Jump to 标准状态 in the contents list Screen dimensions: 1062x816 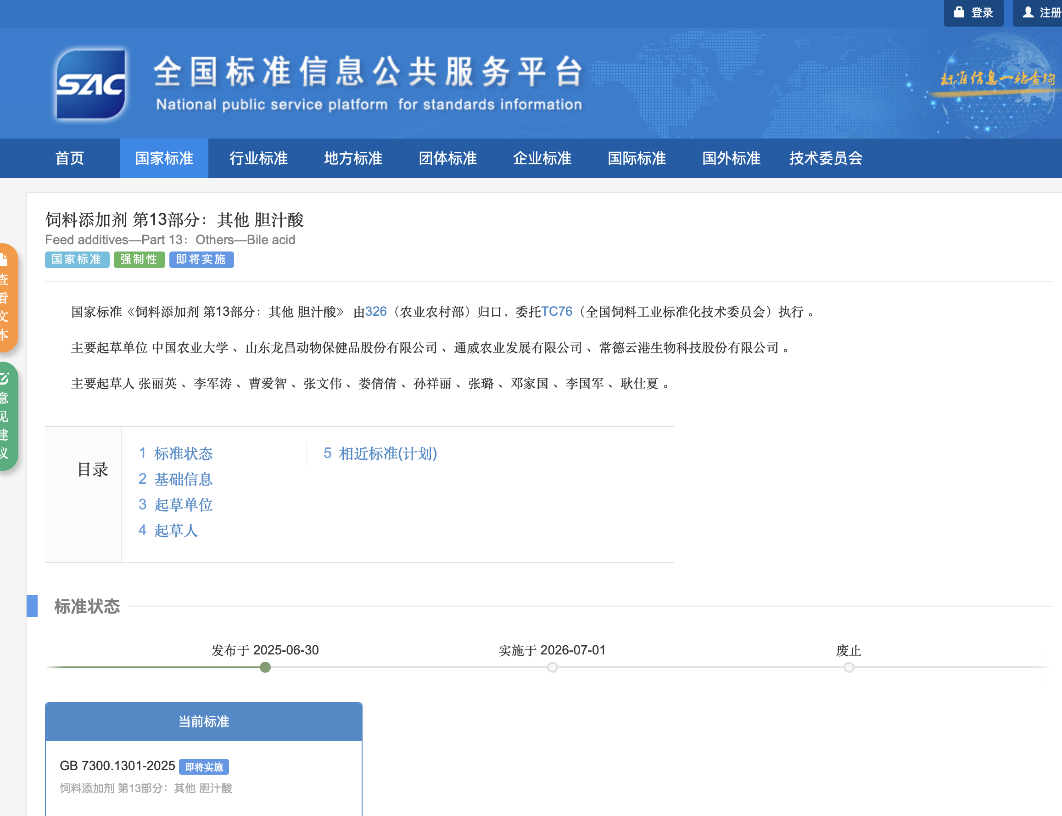pyautogui.click(x=183, y=453)
